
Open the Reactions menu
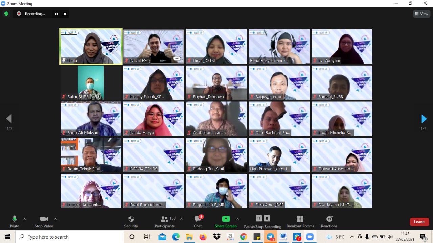click(329, 222)
